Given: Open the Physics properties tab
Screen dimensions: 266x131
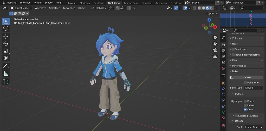Looking at the screenshot, I should pos(223,101).
